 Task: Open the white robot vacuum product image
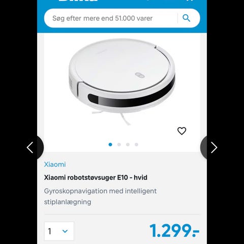pyautogui.click(x=122, y=81)
